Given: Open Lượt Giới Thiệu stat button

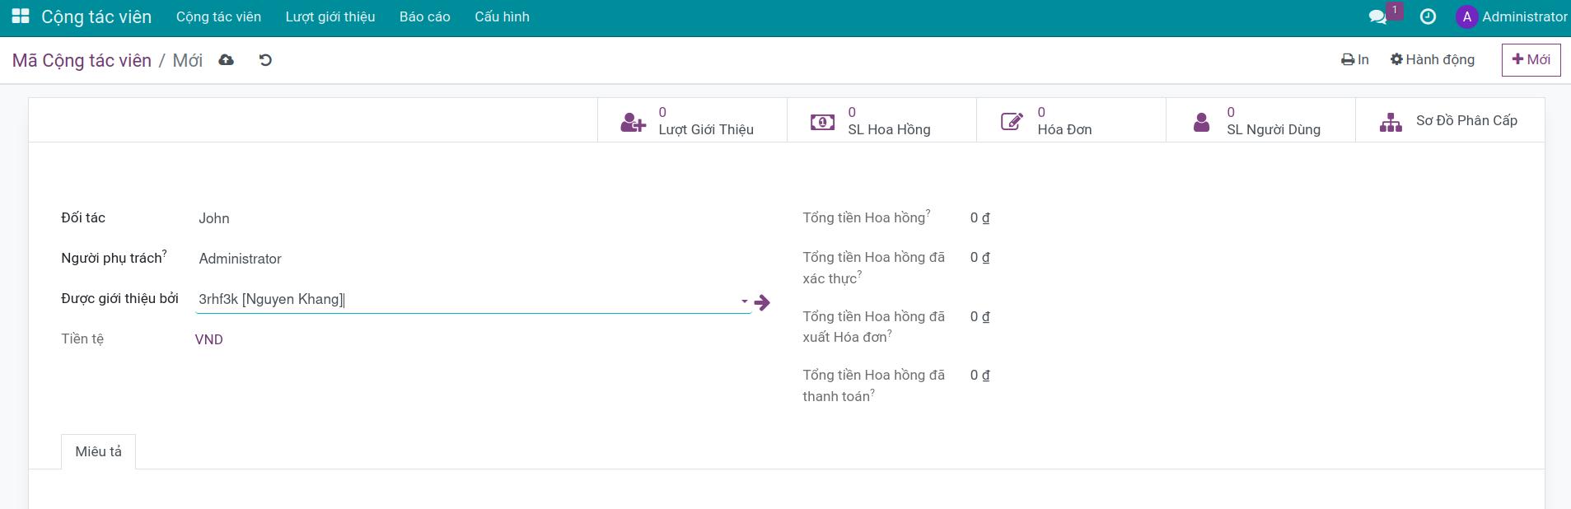Looking at the screenshot, I should pyautogui.click(x=692, y=121).
